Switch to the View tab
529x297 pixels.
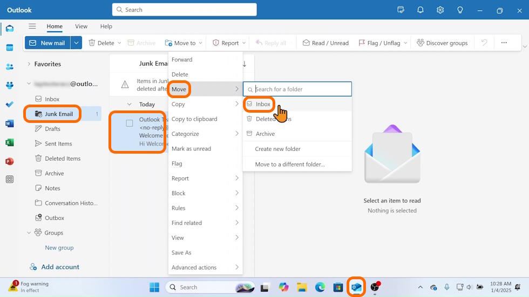point(81,26)
